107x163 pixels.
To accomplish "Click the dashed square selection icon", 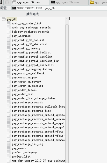I will [7, 2].
